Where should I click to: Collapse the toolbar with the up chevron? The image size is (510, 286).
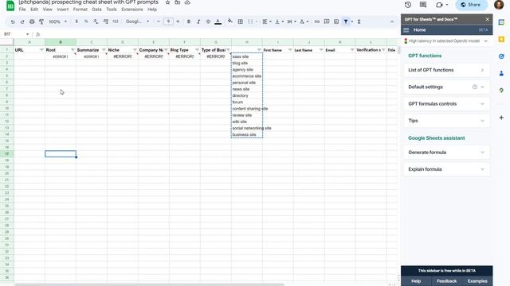pyautogui.click(x=392, y=21)
